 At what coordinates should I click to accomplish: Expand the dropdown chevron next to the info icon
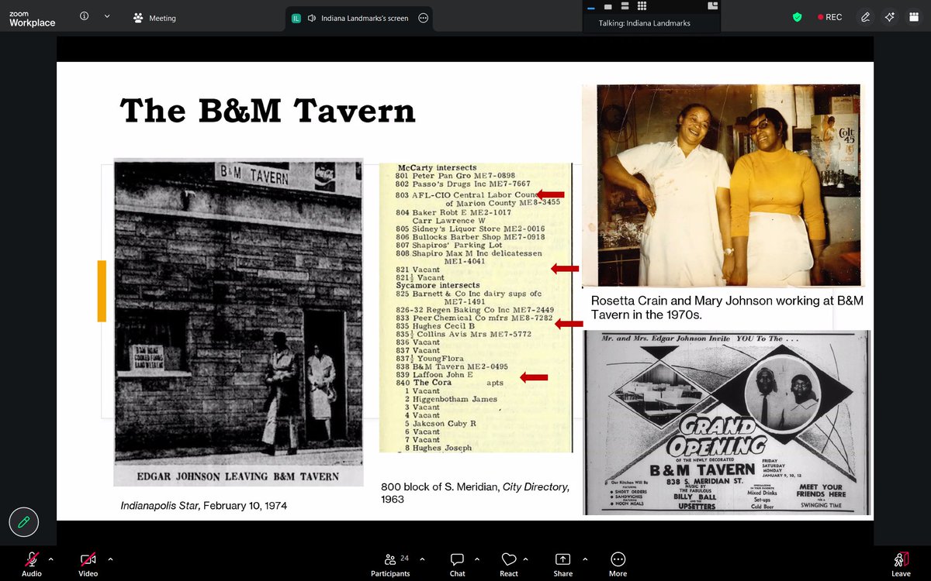[x=107, y=16]
